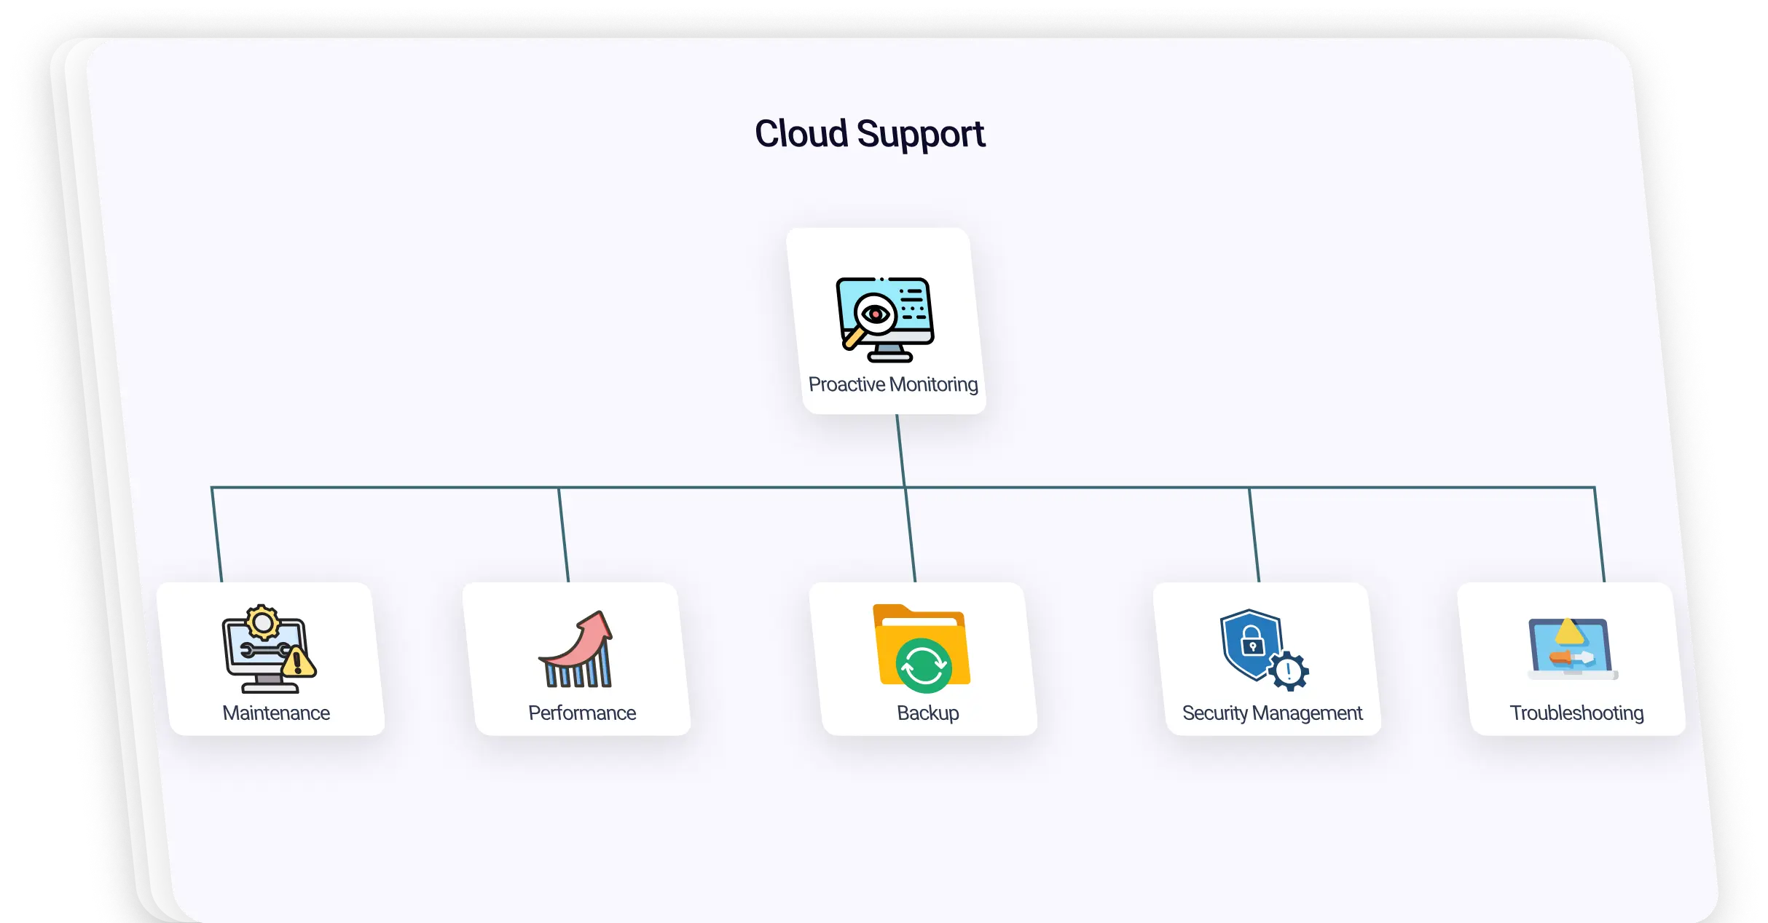Viewport: 1768px width, 923px height.
Task: Click the Performance rising arrow chart icon
Action: click(x=577, y=650)
